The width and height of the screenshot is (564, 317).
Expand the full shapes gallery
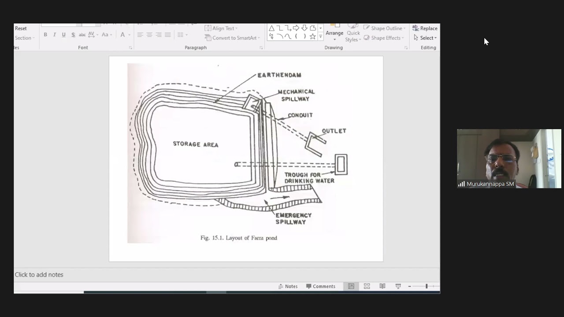(x=320, y=37)
